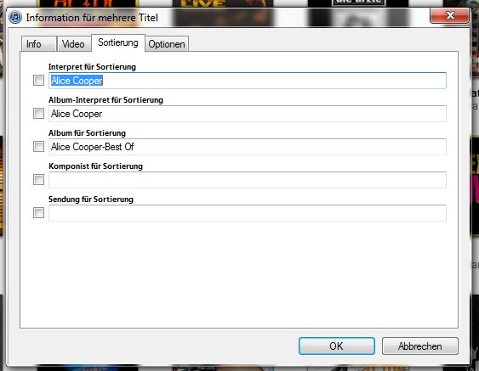Viewport: 479px width, 371px height.
Task: Click the Interpret für Sortierung text field
Action: (x=248, y=81)
